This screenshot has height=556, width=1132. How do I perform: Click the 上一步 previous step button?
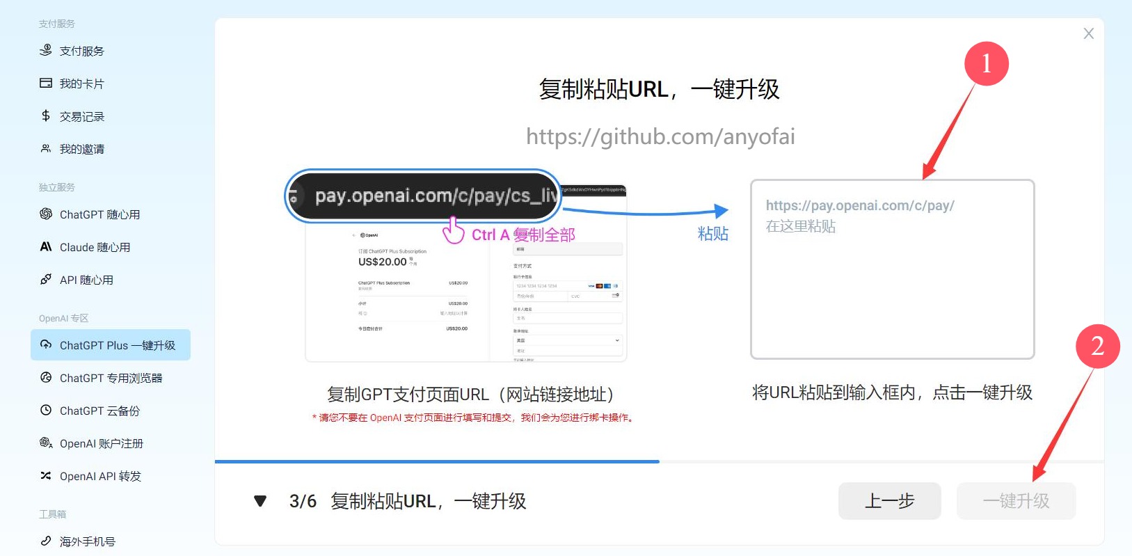pos(889,501)
